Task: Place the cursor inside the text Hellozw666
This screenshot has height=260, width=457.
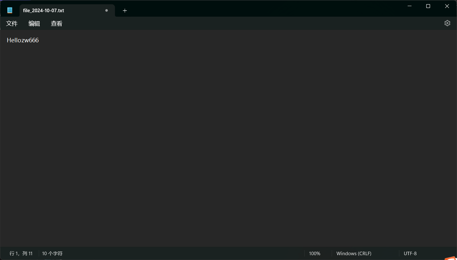Action: tap(22, 40)
